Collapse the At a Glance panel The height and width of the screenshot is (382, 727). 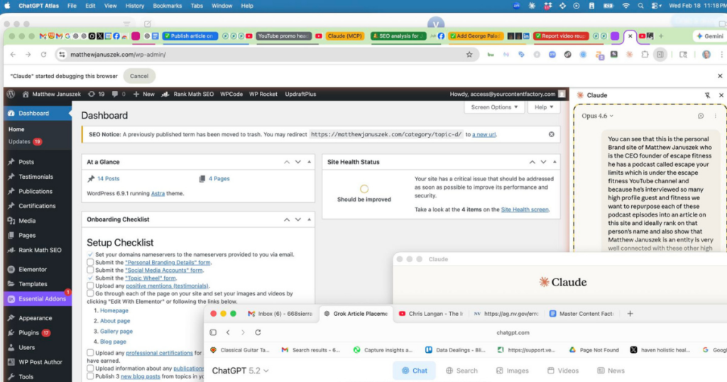[x=309, y=162]
